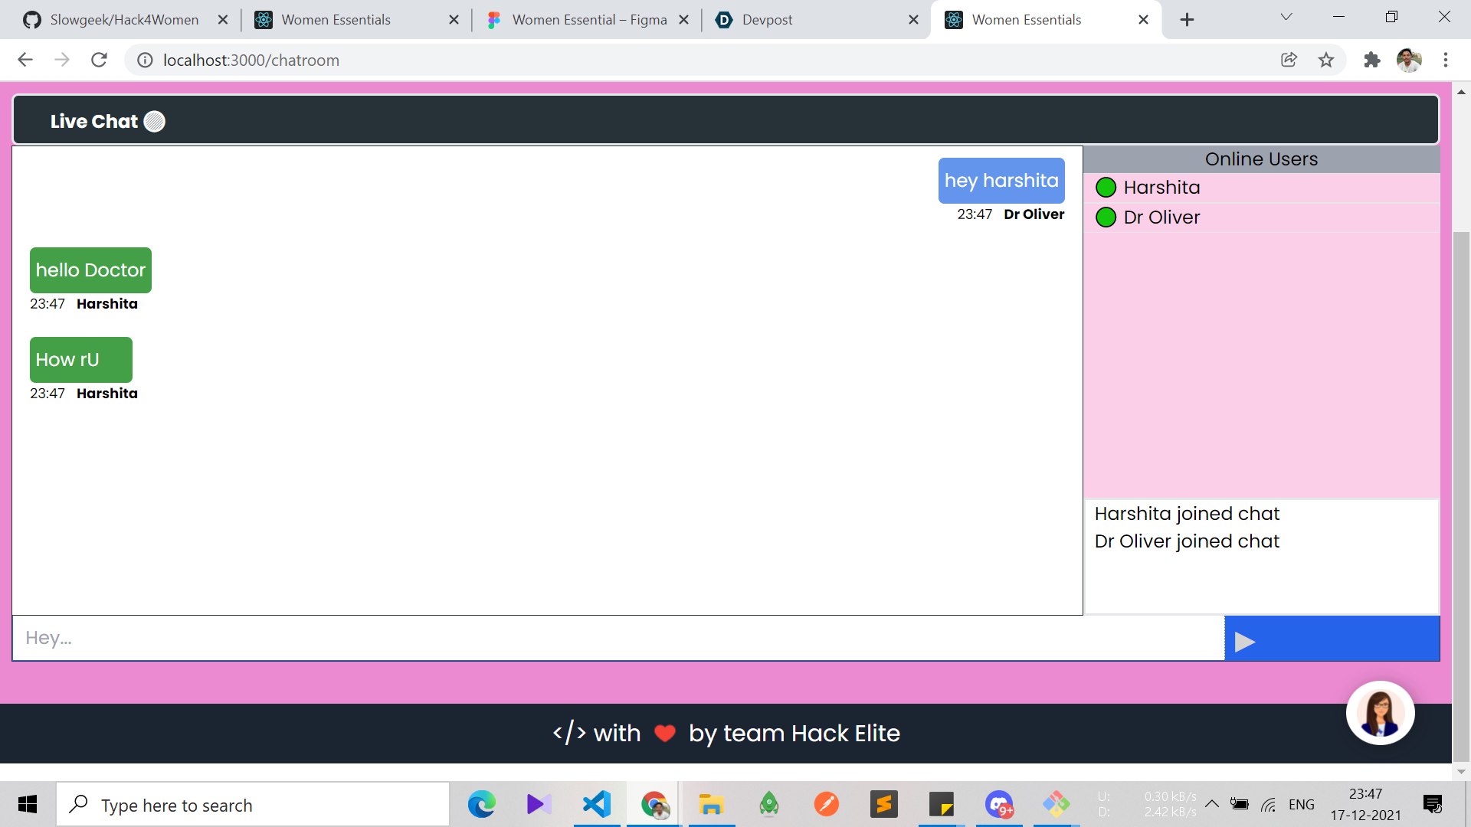Show hidden system tray icons
This screenshot has height=827, width=1471.
(x=1212, y=804)
